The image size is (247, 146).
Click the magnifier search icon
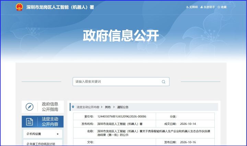coord(164,82)
